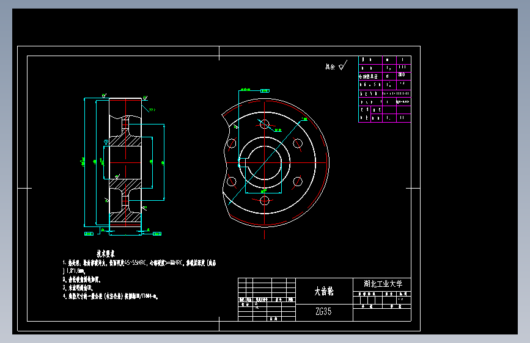Select the top bolt hole on gear face
This screenshot has height=343, width=530.
[x=264, y=125]
